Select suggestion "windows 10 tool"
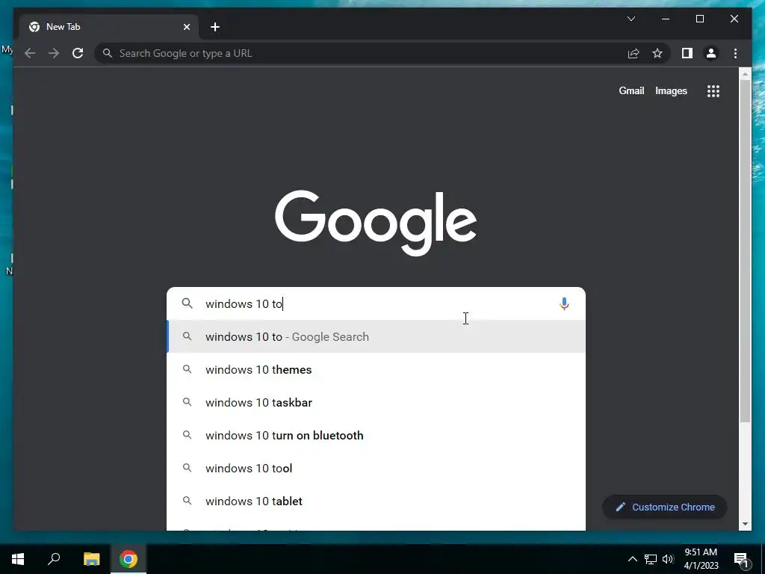Screen dimensions: 765x574 (377, 468)
